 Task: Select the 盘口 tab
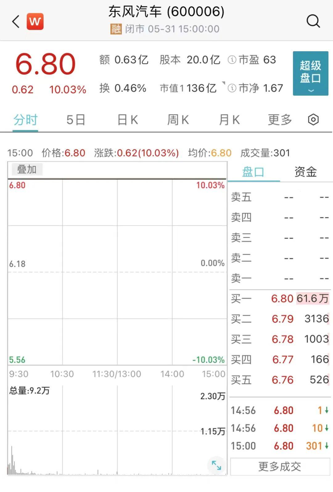(x=253, y=172)
